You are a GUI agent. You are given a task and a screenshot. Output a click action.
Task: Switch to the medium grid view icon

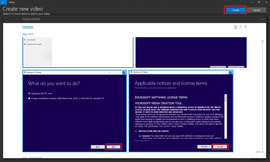pyautogui.click(x=241, y=27)
